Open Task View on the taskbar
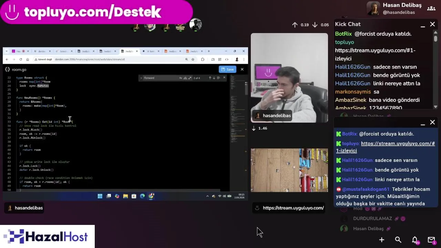 click(109, 196)
